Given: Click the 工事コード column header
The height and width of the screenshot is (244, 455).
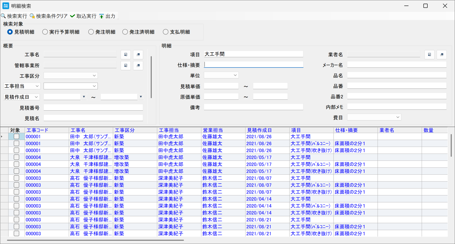Looking at the screenshot, I should coord(37,130).
